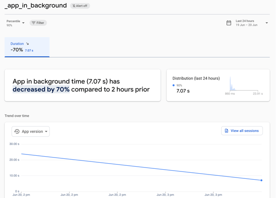Viewport: 276px width, 198px height.
Task: Click the highlighted 'decreased by 70%' text
Action: coord(41,89)
